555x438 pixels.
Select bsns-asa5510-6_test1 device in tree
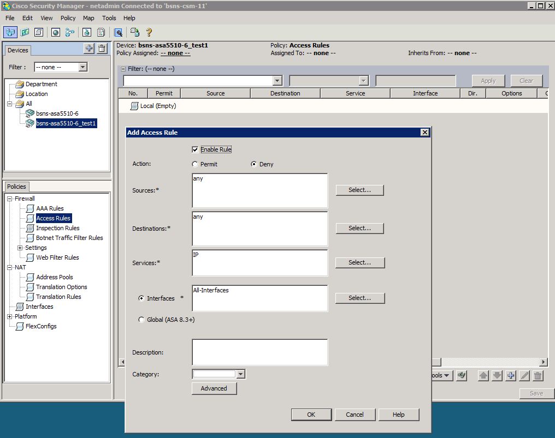click(66, 123)
